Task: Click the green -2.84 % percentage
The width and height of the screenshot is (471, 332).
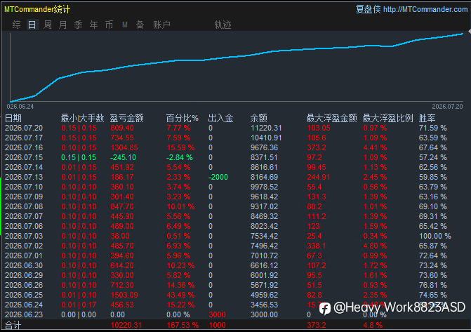Action: coord(179,157)
